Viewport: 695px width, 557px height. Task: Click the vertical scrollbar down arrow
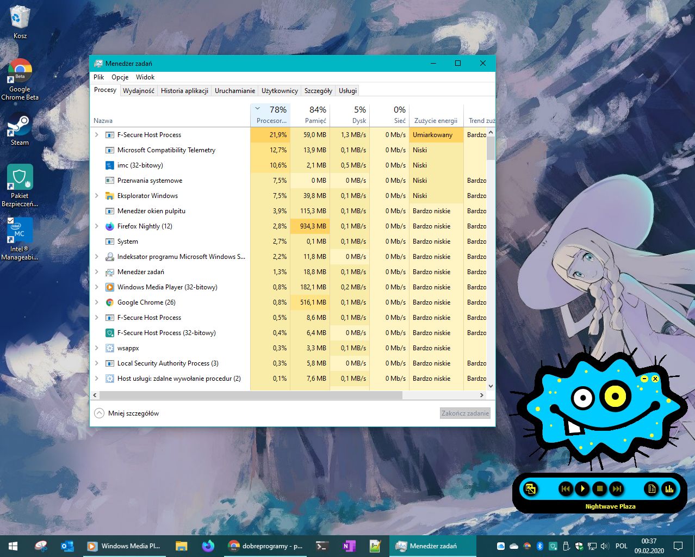click(491, 386)
